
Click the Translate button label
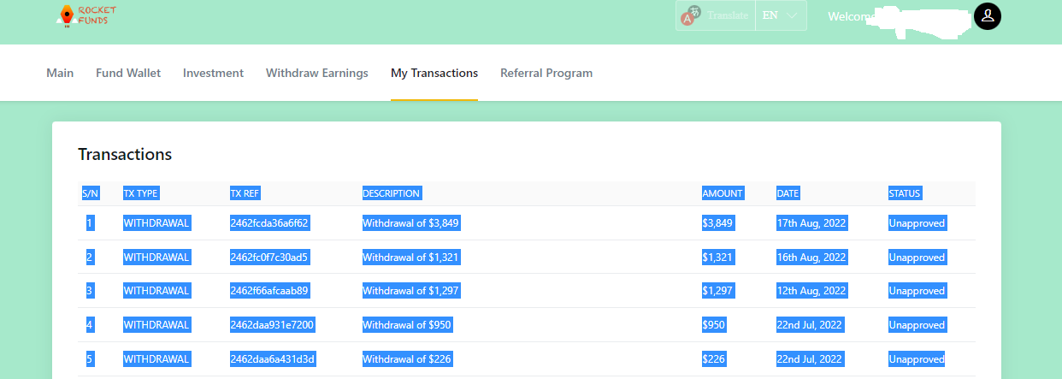(x=728, y=15)
